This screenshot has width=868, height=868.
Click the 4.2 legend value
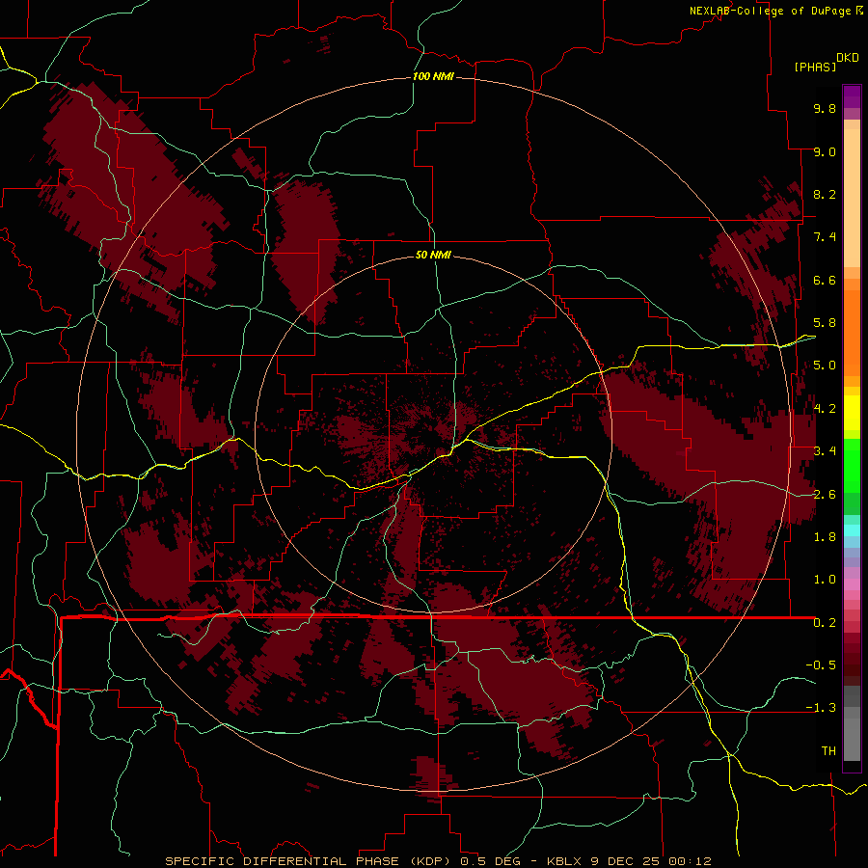click(825, 409)
